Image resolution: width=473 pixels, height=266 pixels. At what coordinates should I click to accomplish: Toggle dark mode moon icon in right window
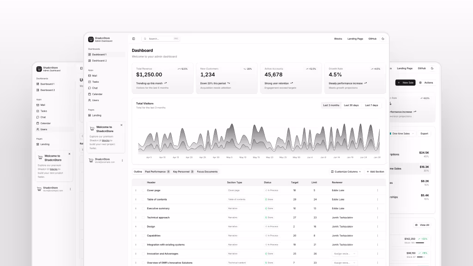point(432,68)
